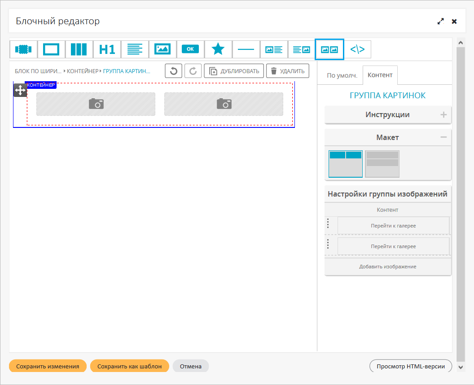
Task: Add a single image block
Action: (162, 49)
